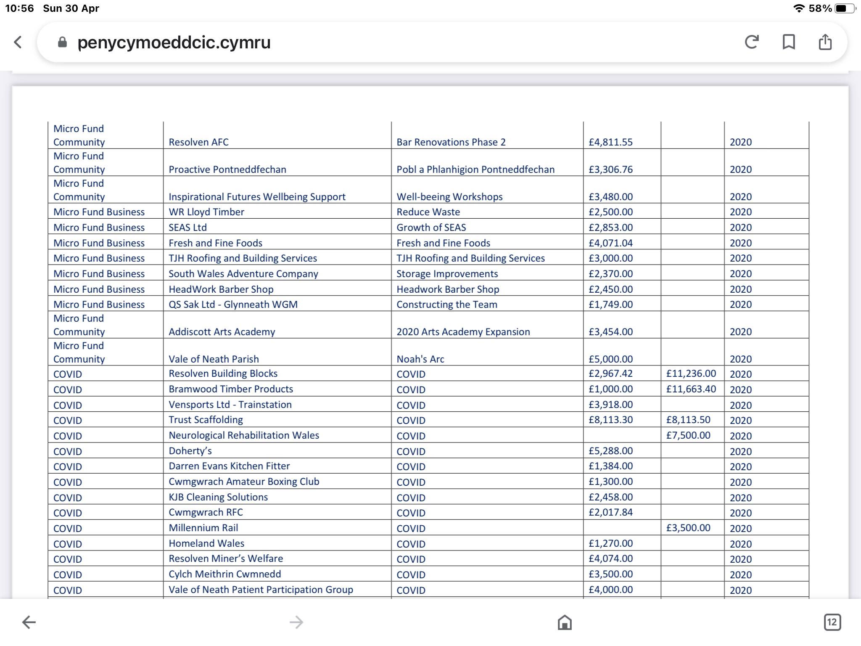This screenshot has width=861, height=646.
Task: Open the share sheet icon
Action: pyautogui.click(x=825, y=42)
